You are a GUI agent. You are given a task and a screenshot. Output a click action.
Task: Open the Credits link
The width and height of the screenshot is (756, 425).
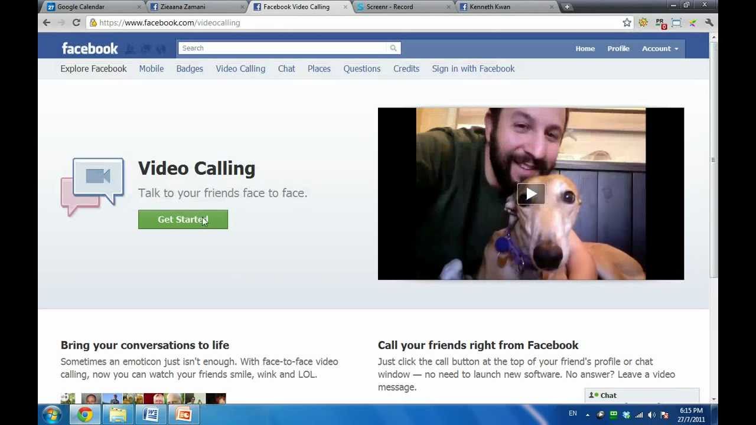(406, 68)
